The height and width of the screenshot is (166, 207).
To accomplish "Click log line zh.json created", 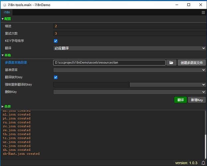I will coord(17,150).
